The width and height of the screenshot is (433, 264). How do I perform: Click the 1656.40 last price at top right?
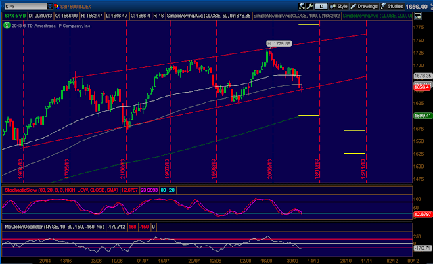417,7
